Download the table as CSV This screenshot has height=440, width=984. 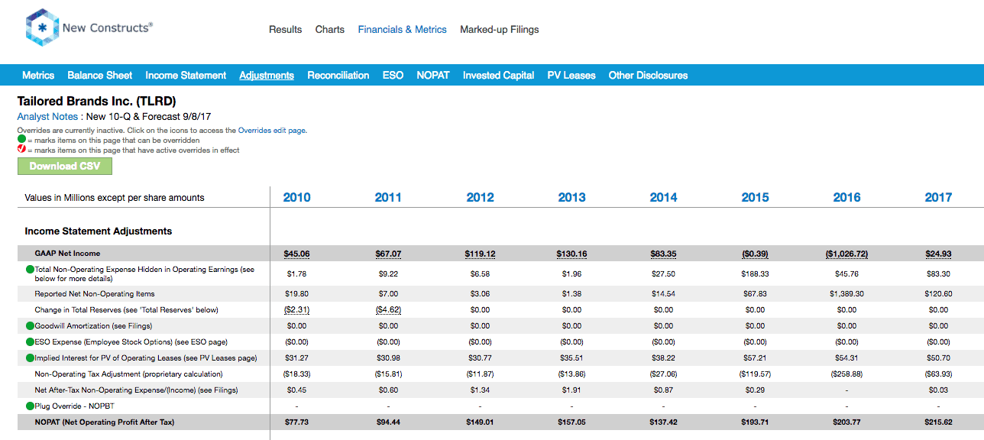[x=65, y=167]
